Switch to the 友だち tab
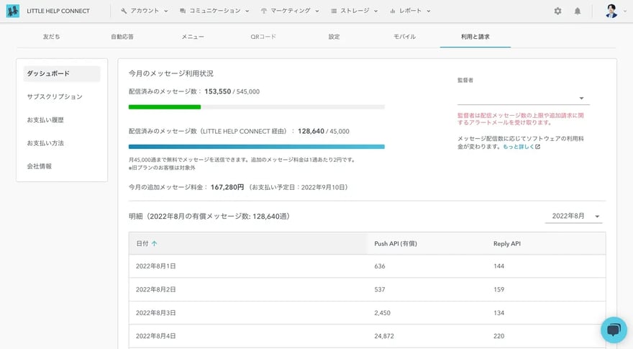 51,37
